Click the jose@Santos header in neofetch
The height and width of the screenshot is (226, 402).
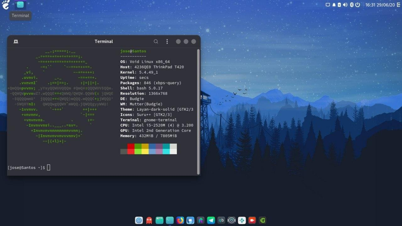(133, 51)
